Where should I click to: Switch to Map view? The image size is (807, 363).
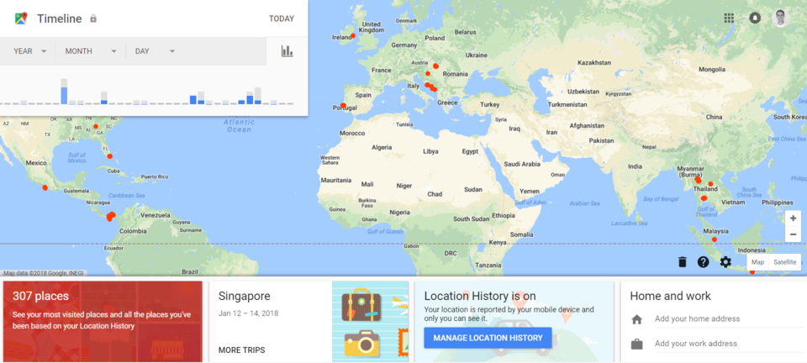click(x=757, y=262)
